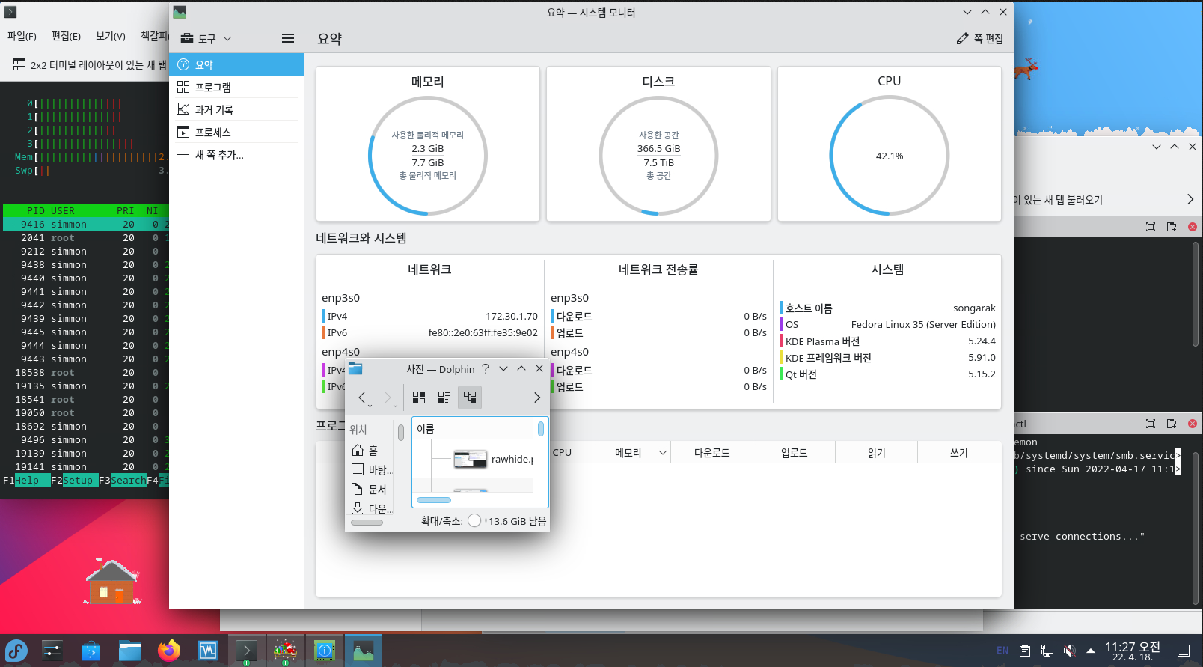
Task: Open 문서 in Dolphin places panel
Action: [x=371, y=490]
